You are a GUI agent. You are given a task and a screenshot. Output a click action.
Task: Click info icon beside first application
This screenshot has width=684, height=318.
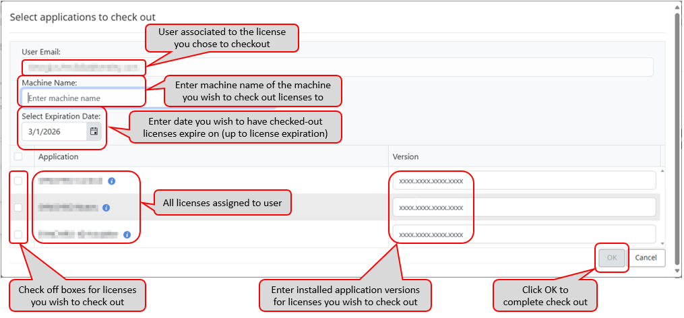pyautogui.click(x=112, y=181)
